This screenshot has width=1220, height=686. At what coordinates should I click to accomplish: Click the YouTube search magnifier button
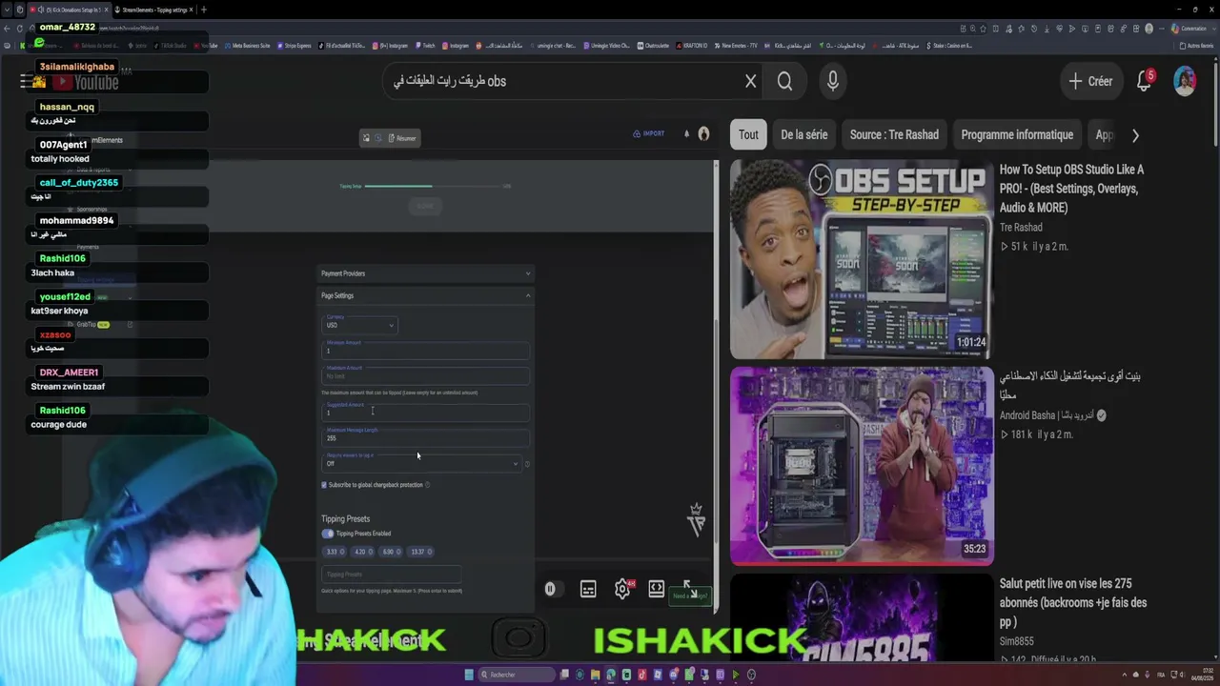click(x=784, y=81)
